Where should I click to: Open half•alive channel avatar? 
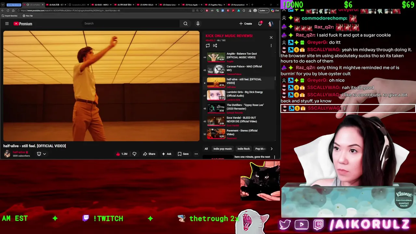[7, 154]
